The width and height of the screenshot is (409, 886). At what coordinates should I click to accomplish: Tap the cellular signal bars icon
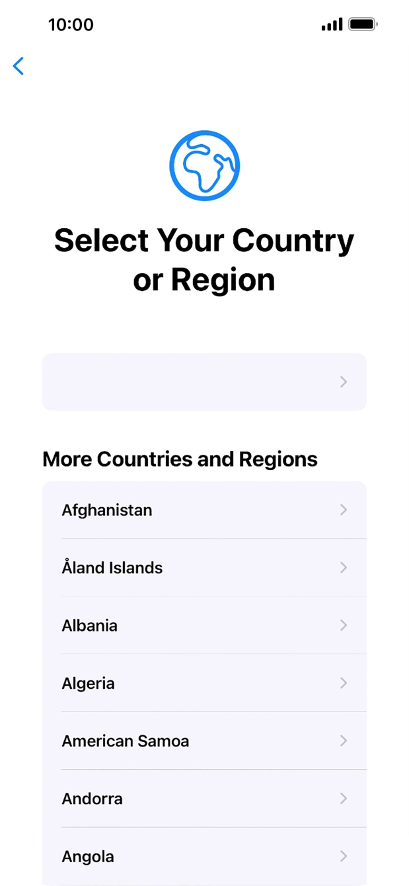tap(331, 24)
